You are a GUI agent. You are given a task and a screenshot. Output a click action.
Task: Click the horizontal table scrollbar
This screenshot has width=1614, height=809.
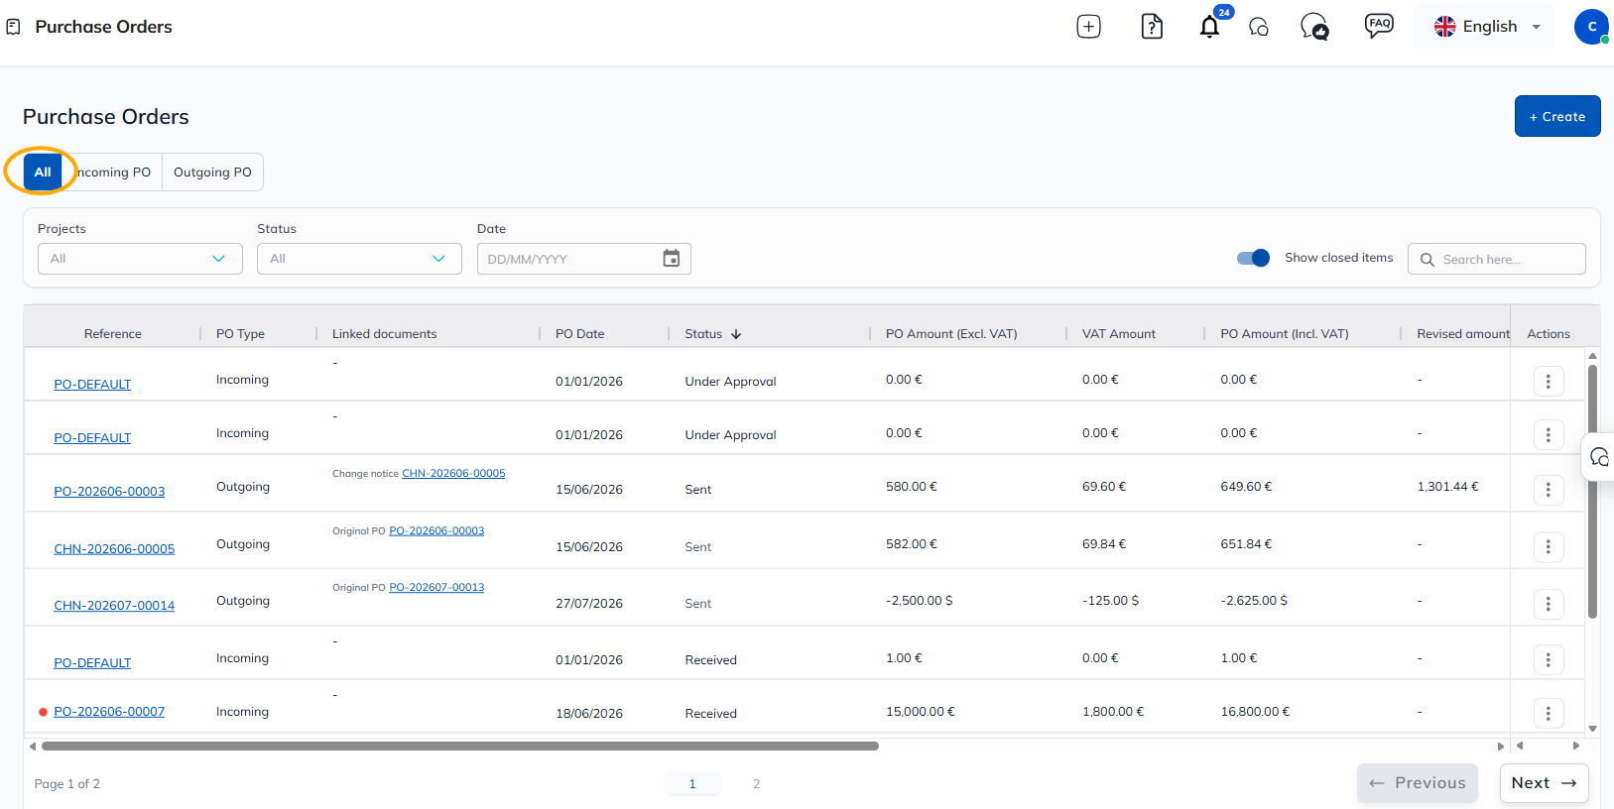pos(459,746)
